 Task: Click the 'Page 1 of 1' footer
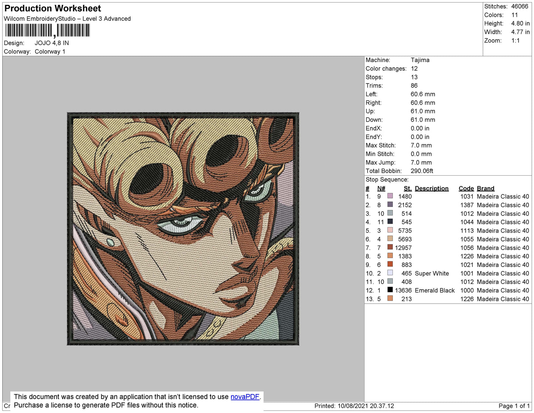514,406
